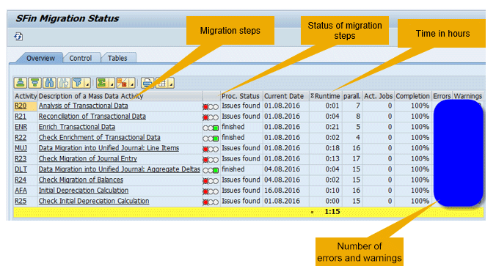
Task: Click the status light for the MUJ activity row
Action: (x=211, y=150)
